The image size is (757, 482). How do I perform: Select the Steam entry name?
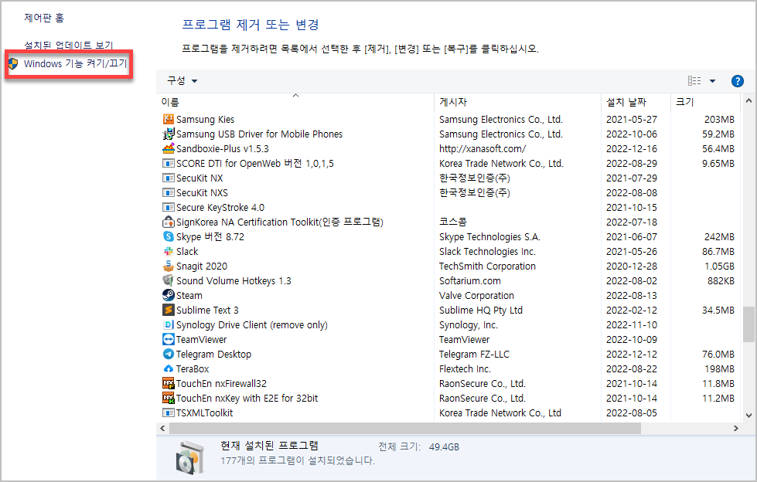[189, 295]
